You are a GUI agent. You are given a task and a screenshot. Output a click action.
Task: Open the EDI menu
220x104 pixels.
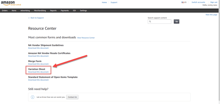74,11
